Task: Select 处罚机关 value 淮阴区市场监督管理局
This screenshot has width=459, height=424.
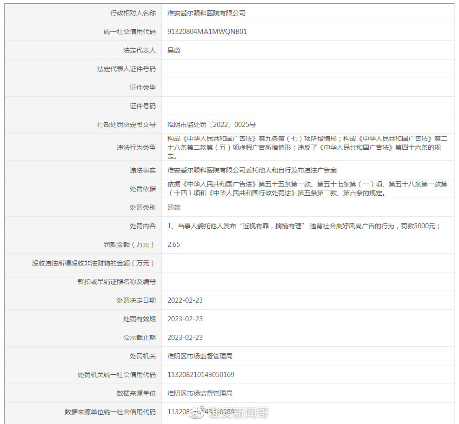Action: (200, 356)
